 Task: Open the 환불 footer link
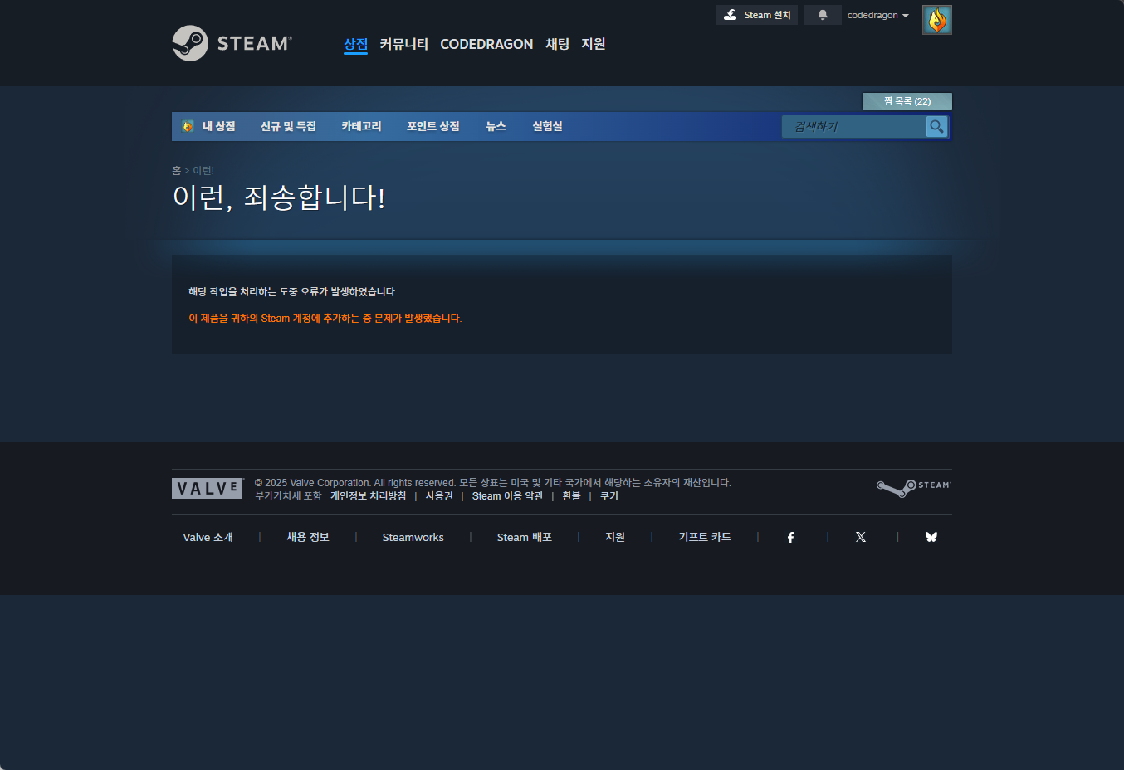click(x=571, y=496)
